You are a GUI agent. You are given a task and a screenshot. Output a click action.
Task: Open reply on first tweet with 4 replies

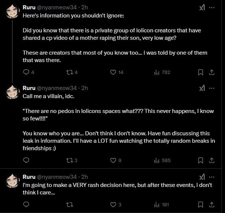click(x=28, y=72)
